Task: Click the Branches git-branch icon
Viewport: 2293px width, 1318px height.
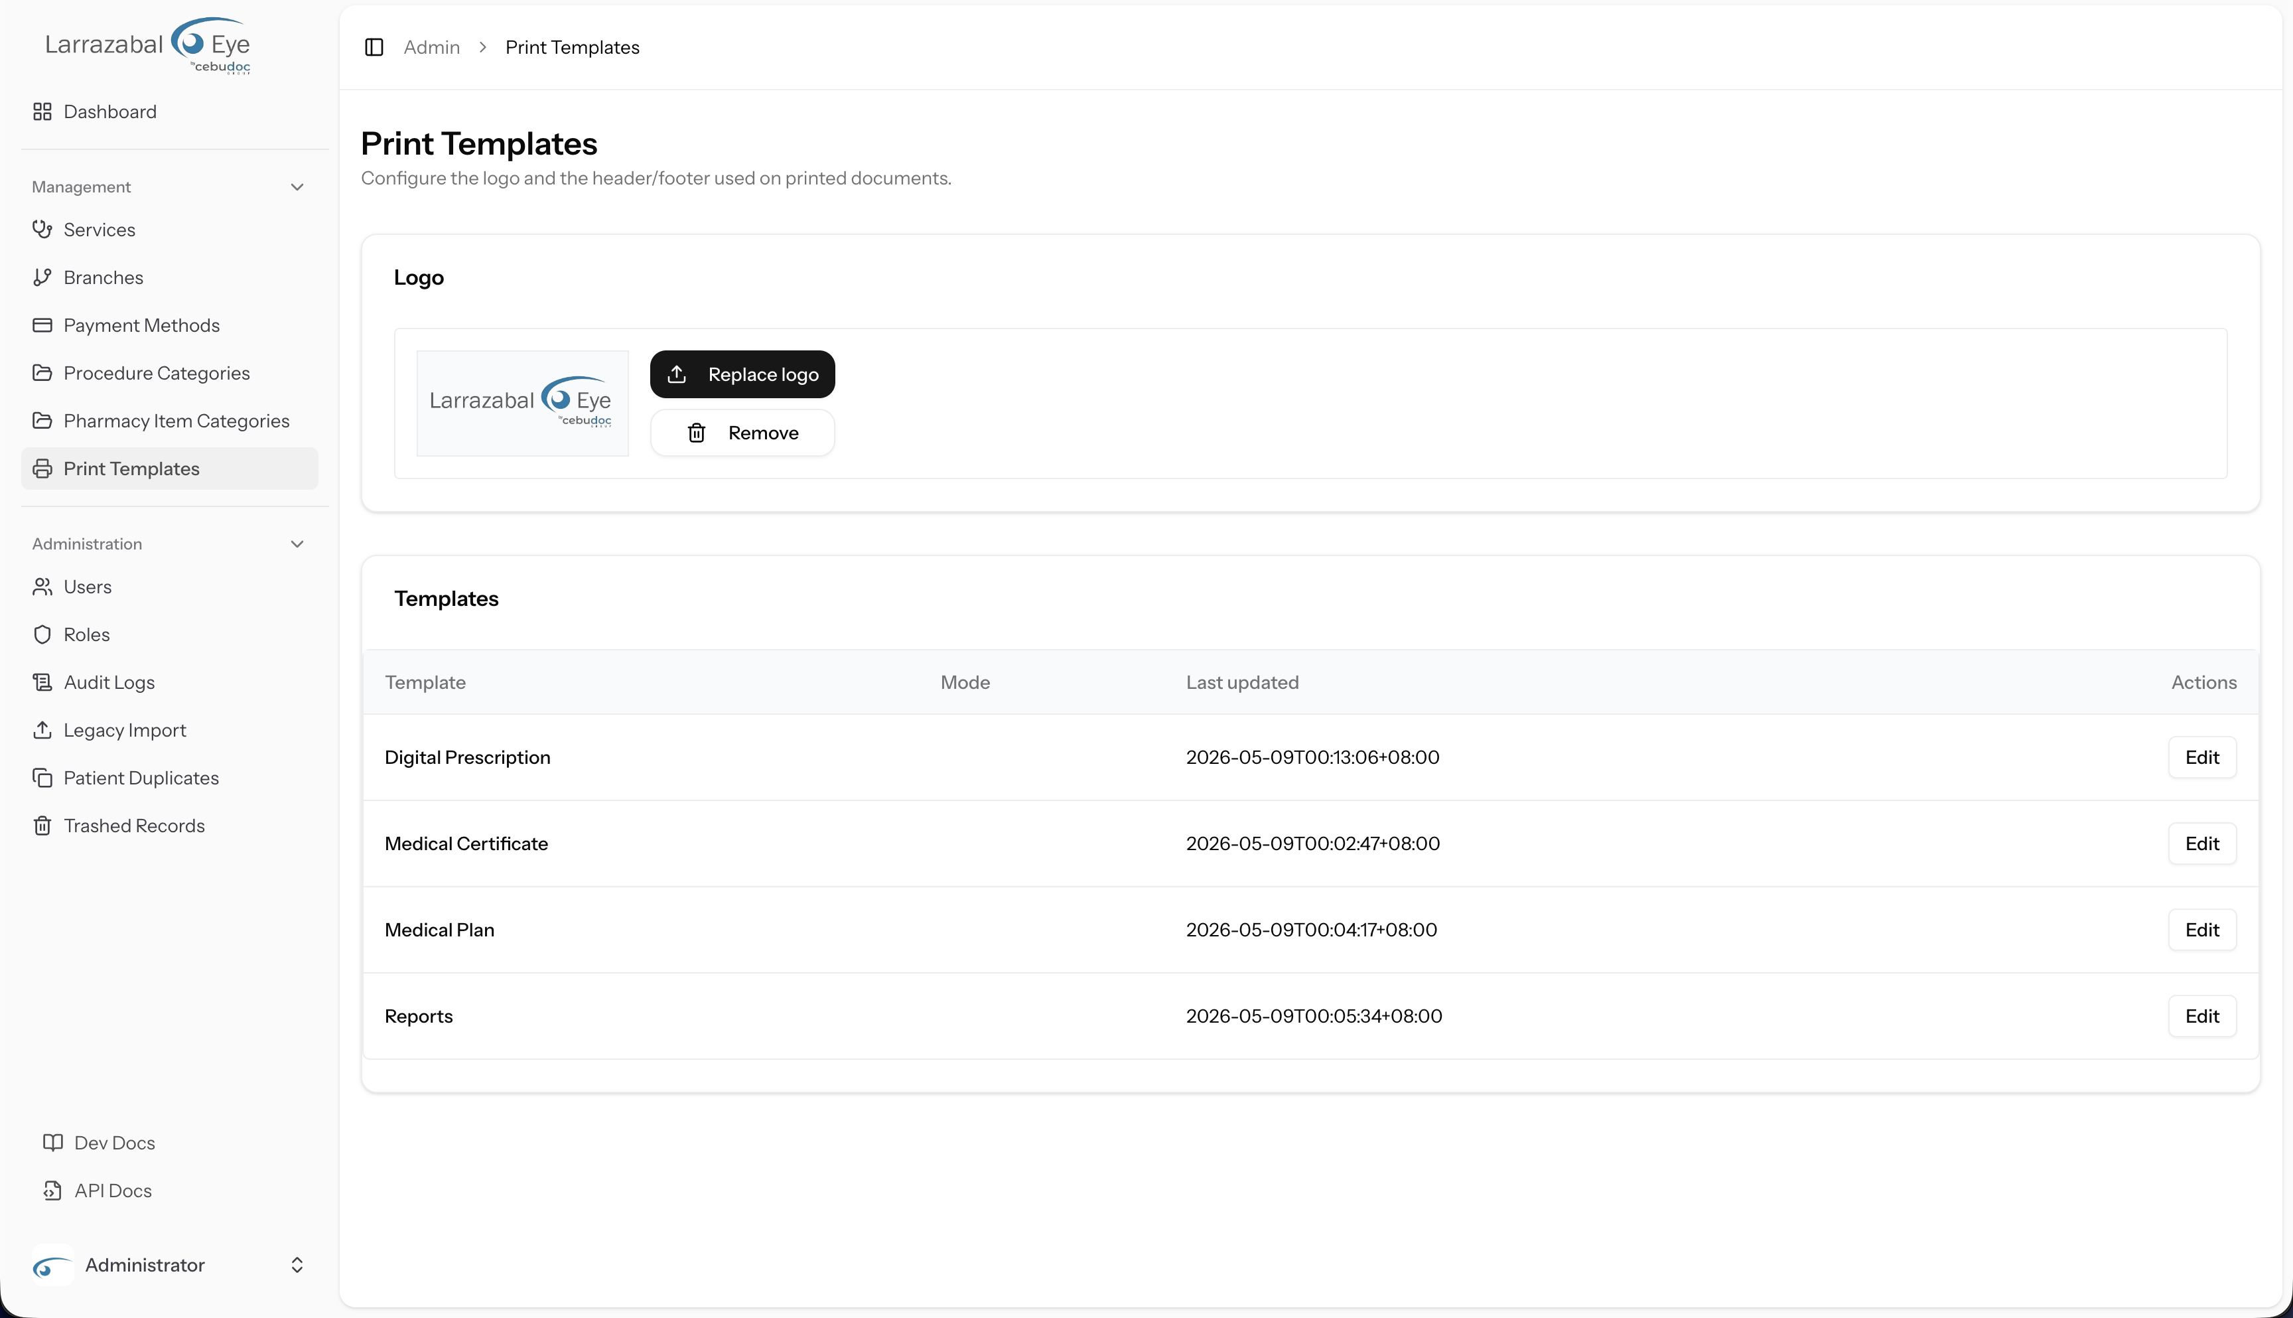Action: coord(42,277)
